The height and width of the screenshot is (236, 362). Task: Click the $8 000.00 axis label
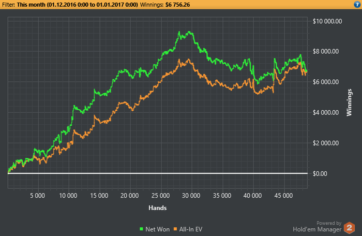[326, 51]
